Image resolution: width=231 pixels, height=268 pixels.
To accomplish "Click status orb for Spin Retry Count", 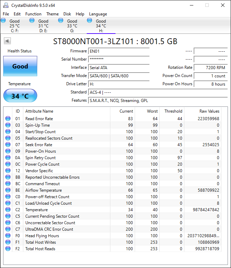I will point(8,157).
